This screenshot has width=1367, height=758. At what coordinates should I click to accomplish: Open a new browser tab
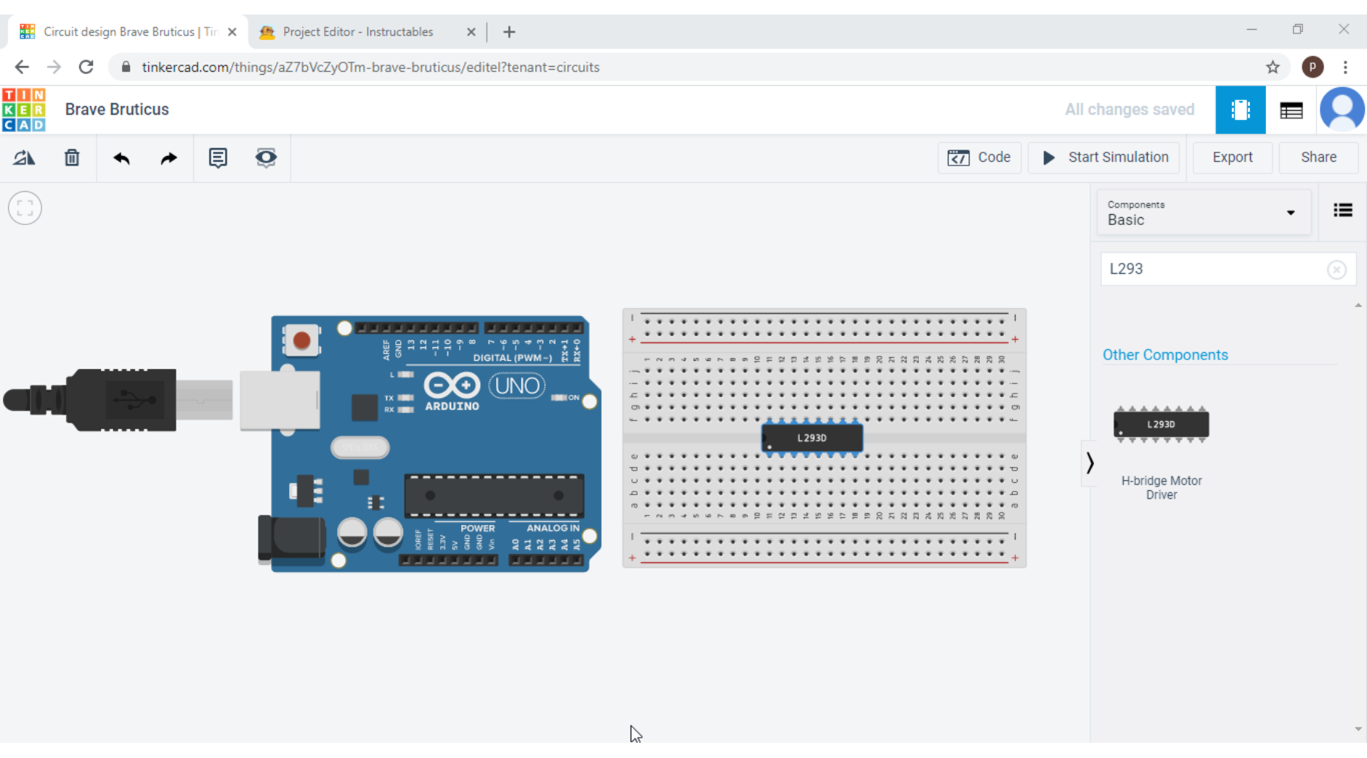509,32
